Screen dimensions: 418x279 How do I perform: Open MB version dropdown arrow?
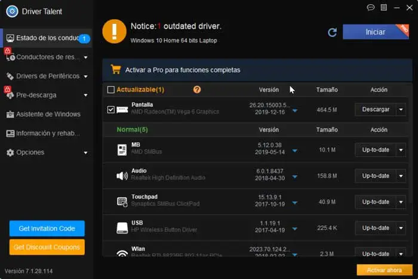tap(294, 151)
